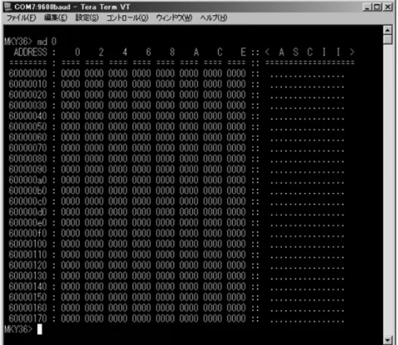Click address 600000b0
The height and width of the screenshot is (345, 398).
click(27, 191)
